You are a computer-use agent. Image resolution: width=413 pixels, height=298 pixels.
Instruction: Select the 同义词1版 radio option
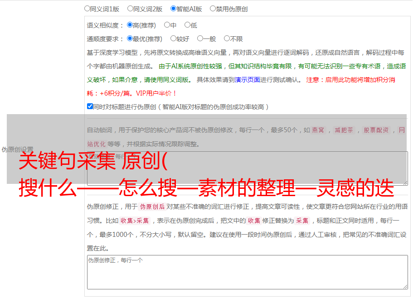tap(87, 9)
